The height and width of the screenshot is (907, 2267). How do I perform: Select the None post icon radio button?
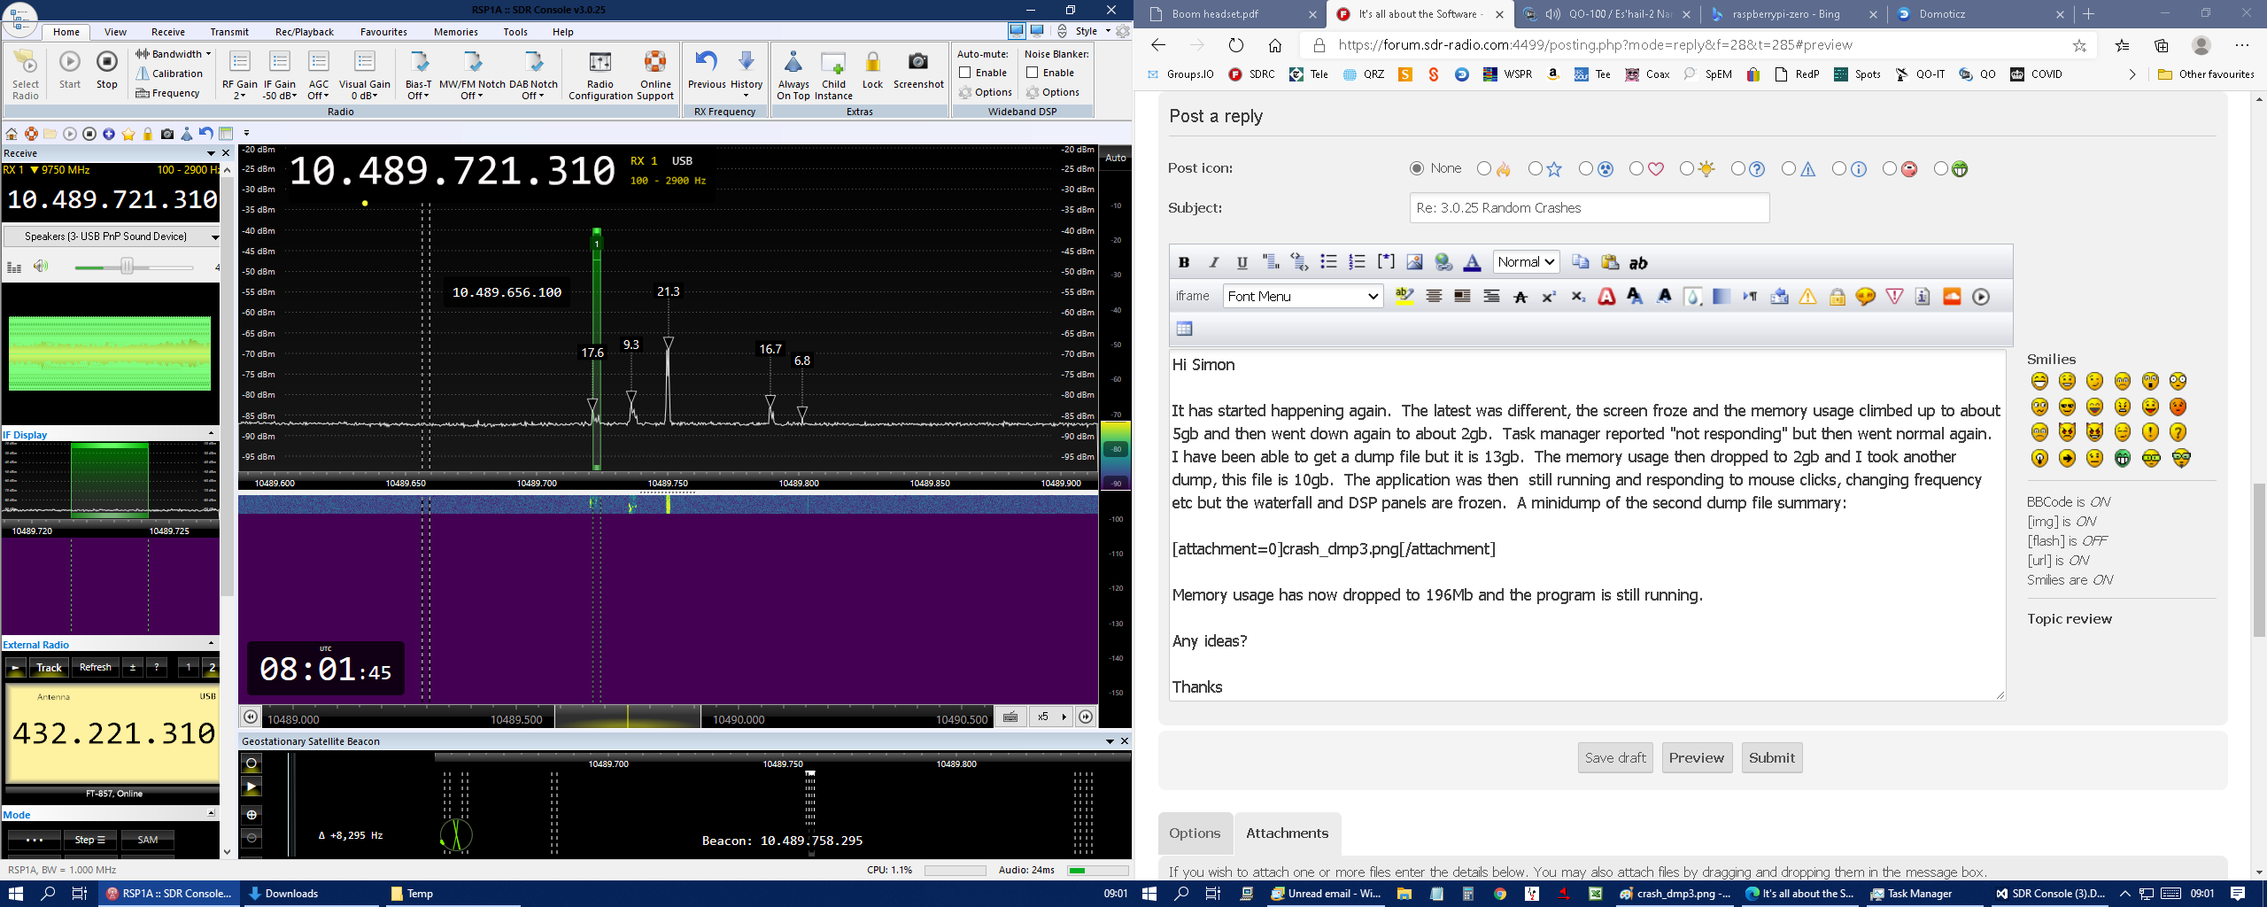(1417, 168)
